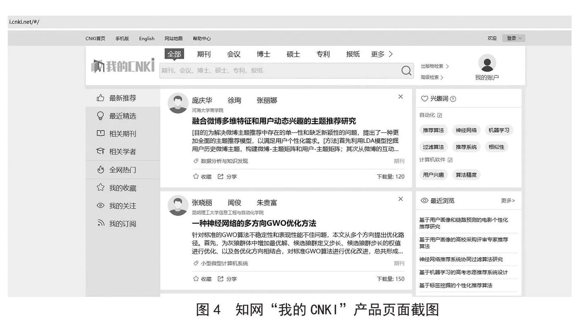Image resolution: width=579 pixels, height=328 pixels.
Task: Click the 相关期刊 book icon
Action: 100,133
